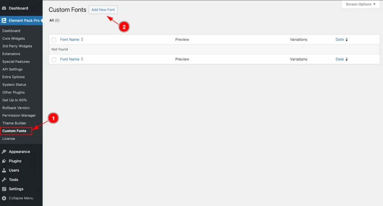Click the Plugins plug icon

tap(4, 161)
